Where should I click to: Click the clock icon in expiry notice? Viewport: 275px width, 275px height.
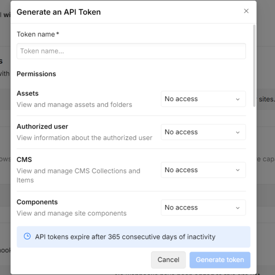pyautogui.click(x=27, y=236)
